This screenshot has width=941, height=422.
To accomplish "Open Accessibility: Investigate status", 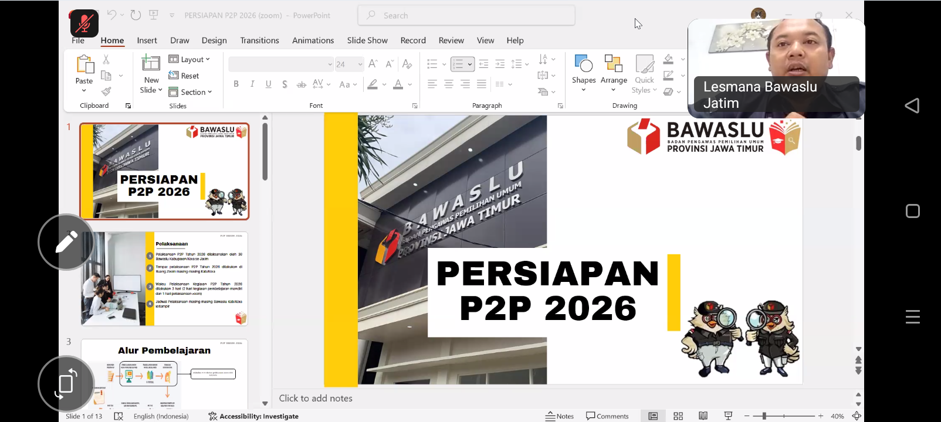I will [253, 416].
